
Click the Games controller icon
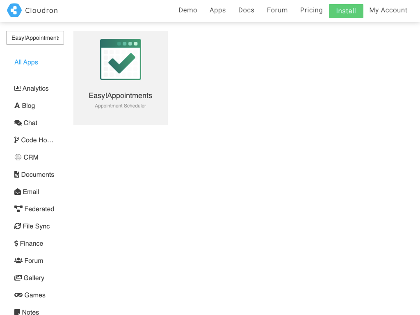tap(18, 295)
